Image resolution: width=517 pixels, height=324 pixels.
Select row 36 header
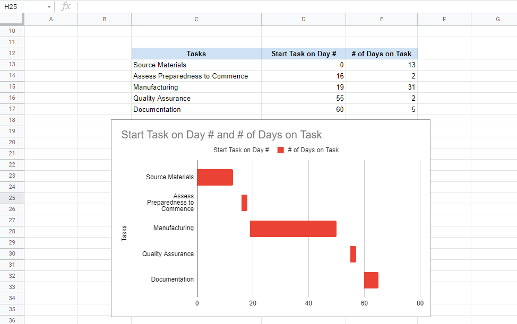click(x=12, y=320)
